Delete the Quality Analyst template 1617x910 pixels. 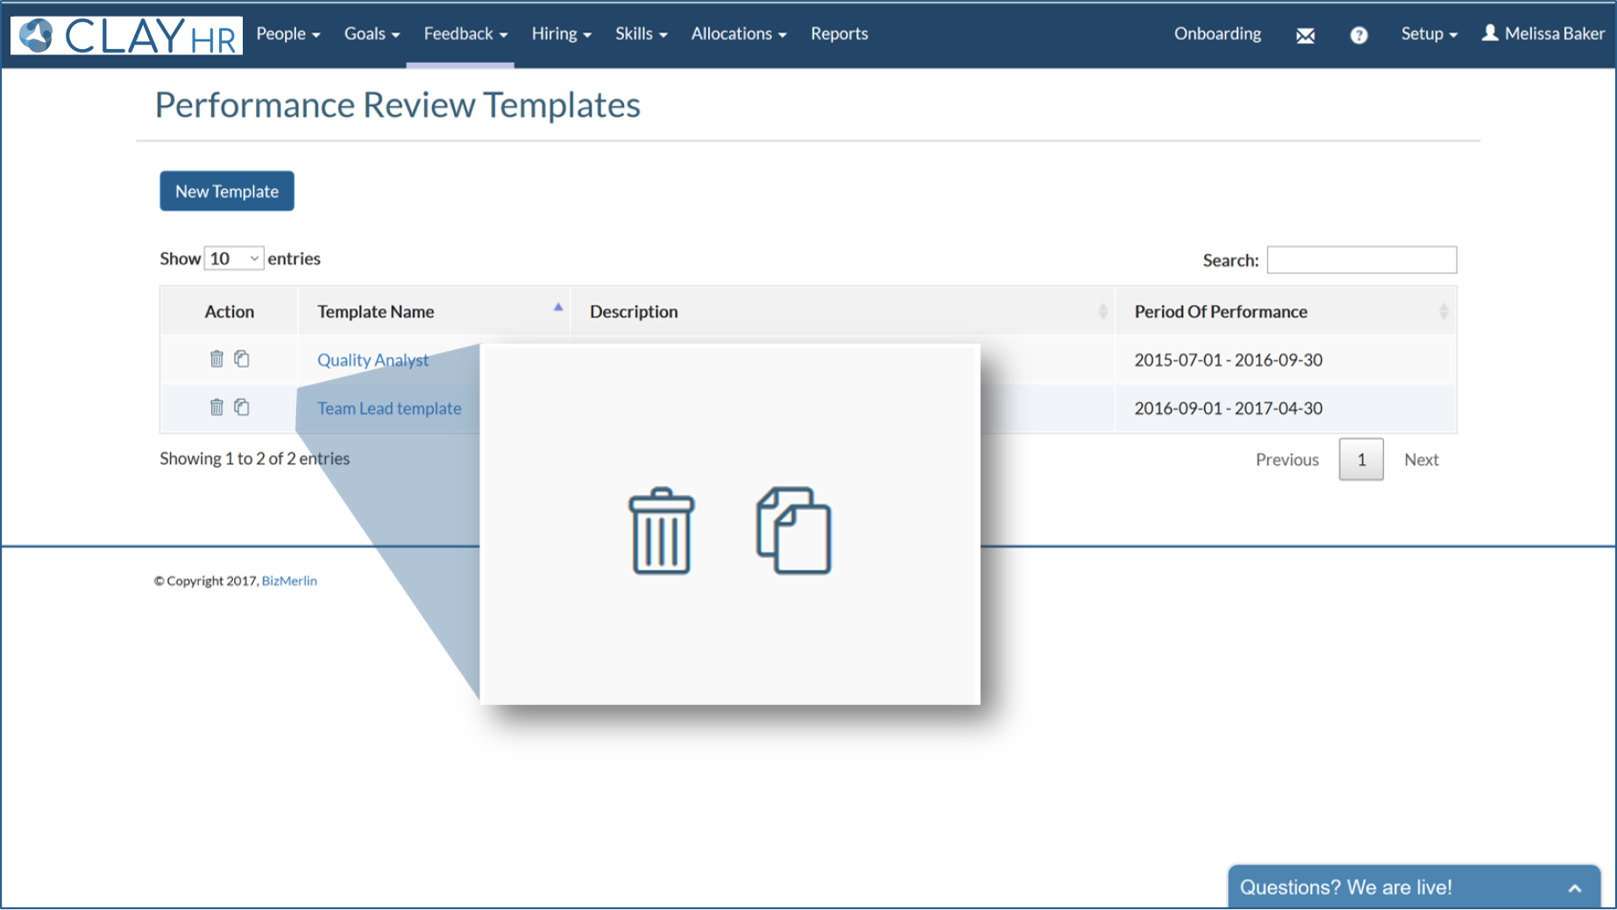point(216,358)
